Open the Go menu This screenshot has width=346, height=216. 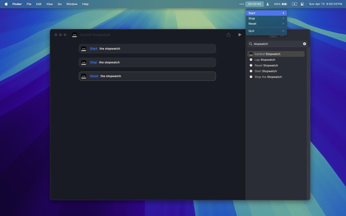[60, 4]
